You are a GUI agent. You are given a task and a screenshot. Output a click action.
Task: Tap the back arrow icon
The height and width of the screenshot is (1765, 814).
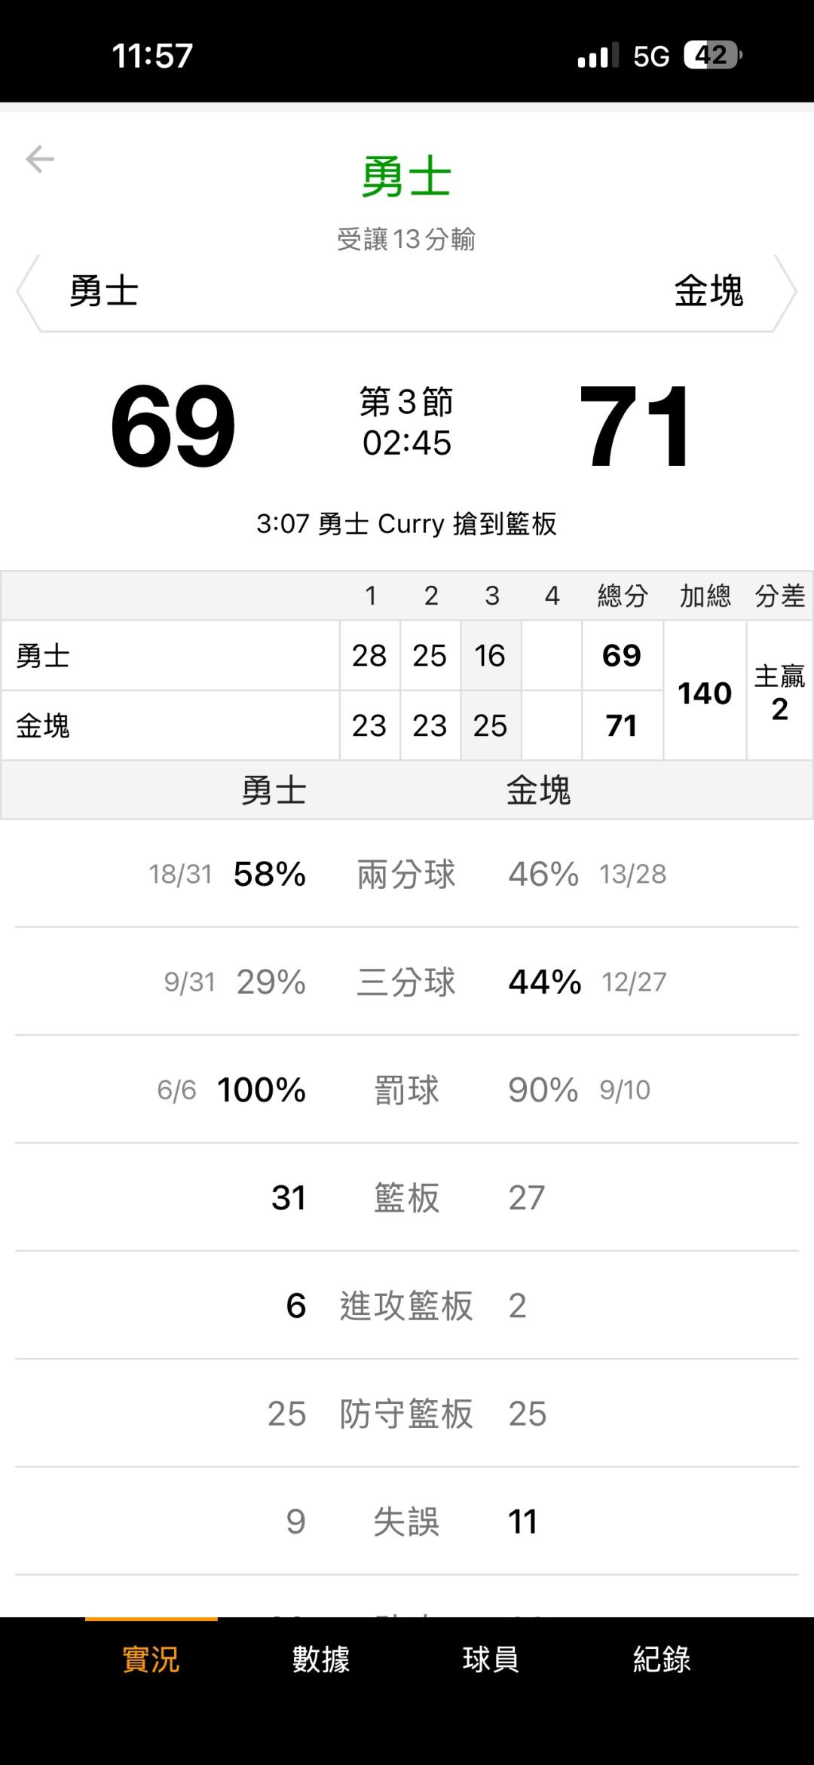point(40,159)
